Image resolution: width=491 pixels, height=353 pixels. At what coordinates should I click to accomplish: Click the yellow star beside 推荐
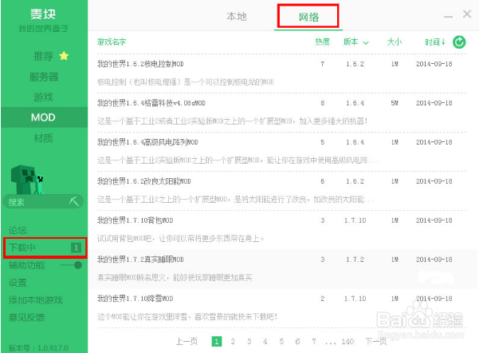click(64, 56)
